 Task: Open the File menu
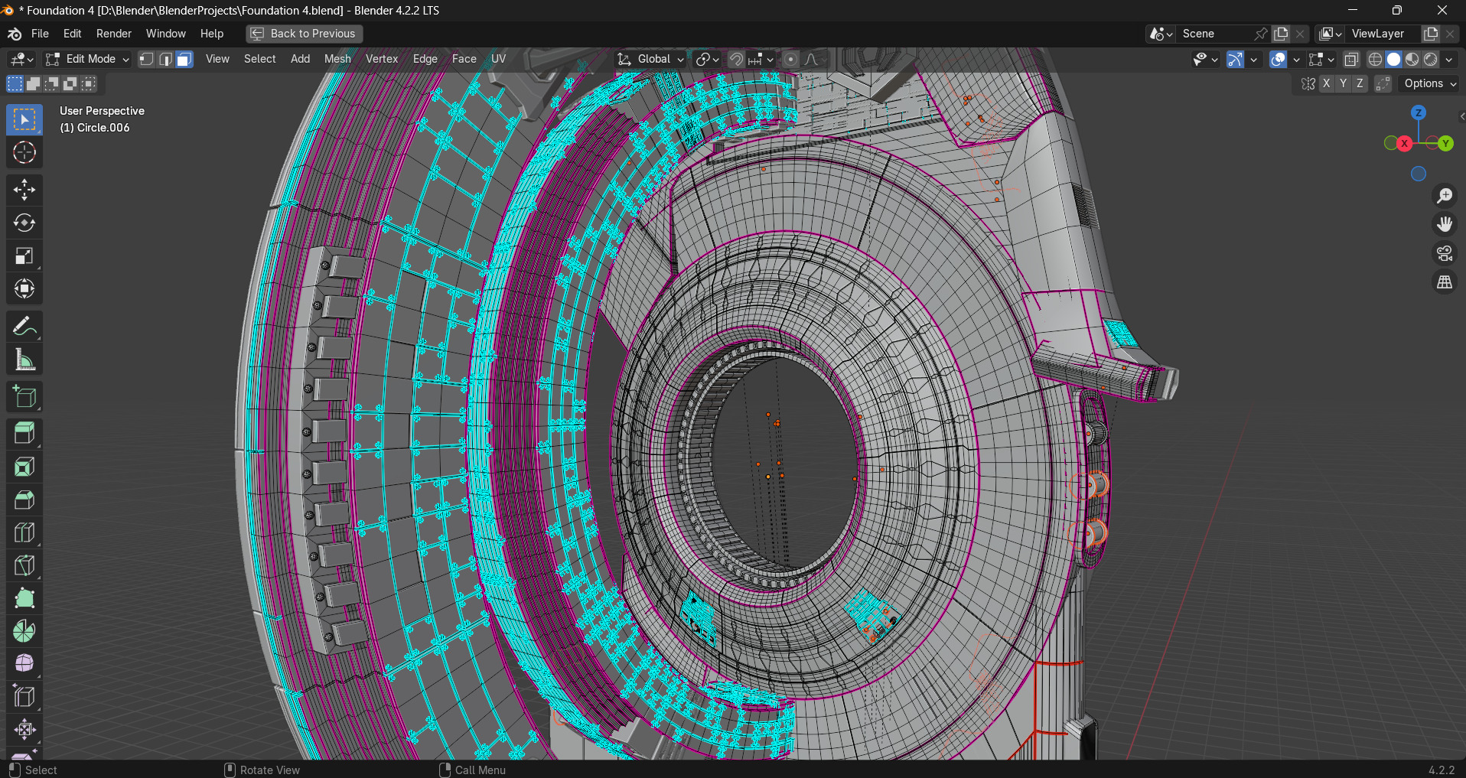coord(40,34)
